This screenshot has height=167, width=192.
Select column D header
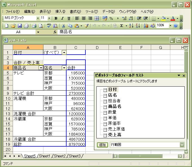coord(97,48)
